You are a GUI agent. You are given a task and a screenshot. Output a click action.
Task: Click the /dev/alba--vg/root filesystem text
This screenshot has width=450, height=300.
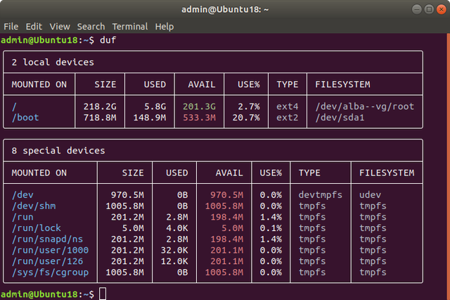[x=365, y=106]
